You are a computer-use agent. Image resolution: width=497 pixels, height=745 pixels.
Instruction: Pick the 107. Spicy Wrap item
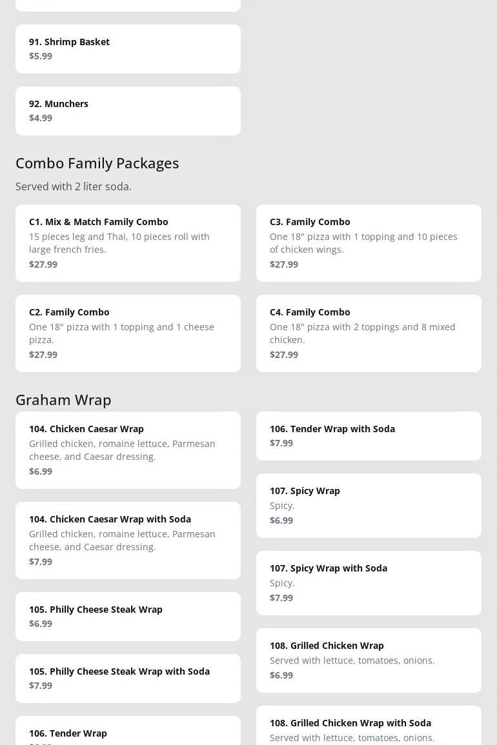point(369,505)
